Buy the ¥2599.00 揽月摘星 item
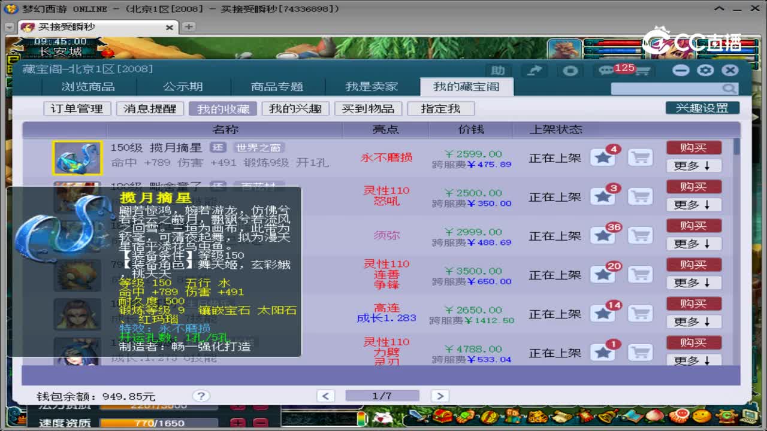The image size is (767, 431). [x=694, y=148]
